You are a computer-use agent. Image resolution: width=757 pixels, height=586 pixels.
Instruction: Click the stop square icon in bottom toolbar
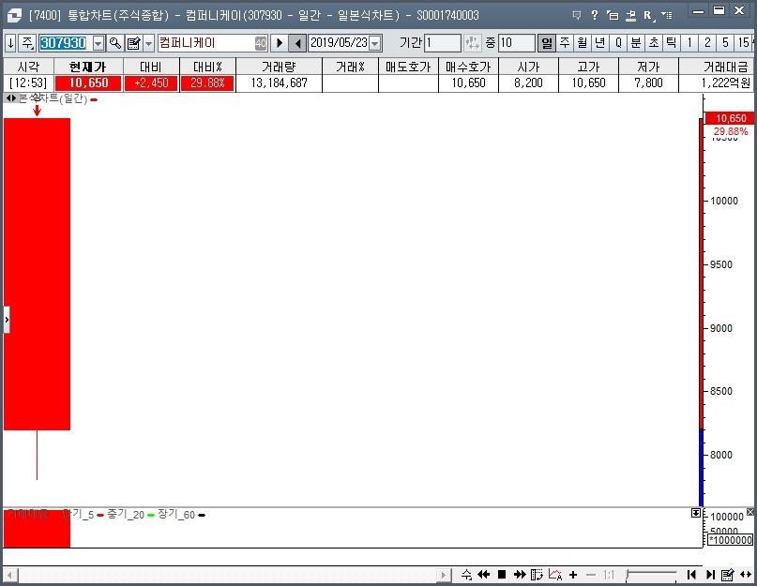coord(502,575)
